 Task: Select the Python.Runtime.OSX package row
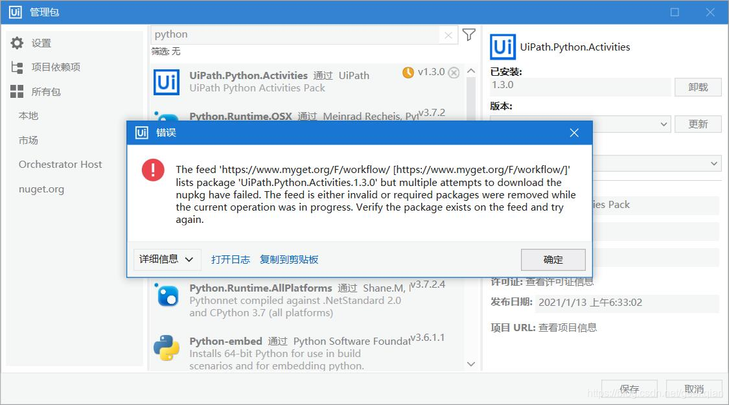click(x=307, y=115)
